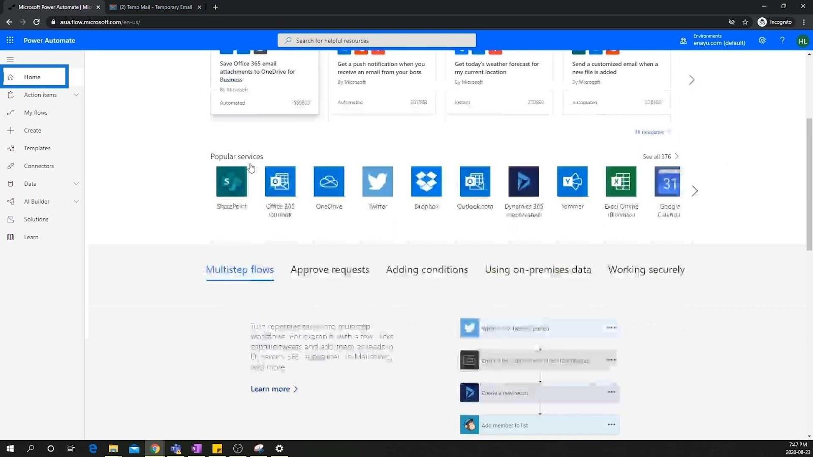Open the SharePoint service icon
The width and height of the screenshot is (813, 457).
coord(232,181)
